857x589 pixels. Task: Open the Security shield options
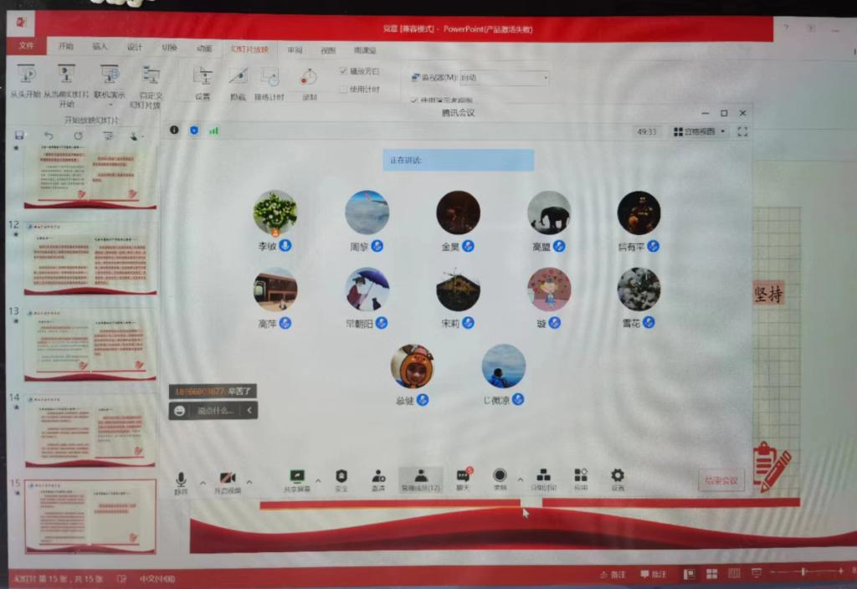tap(341, 479)
